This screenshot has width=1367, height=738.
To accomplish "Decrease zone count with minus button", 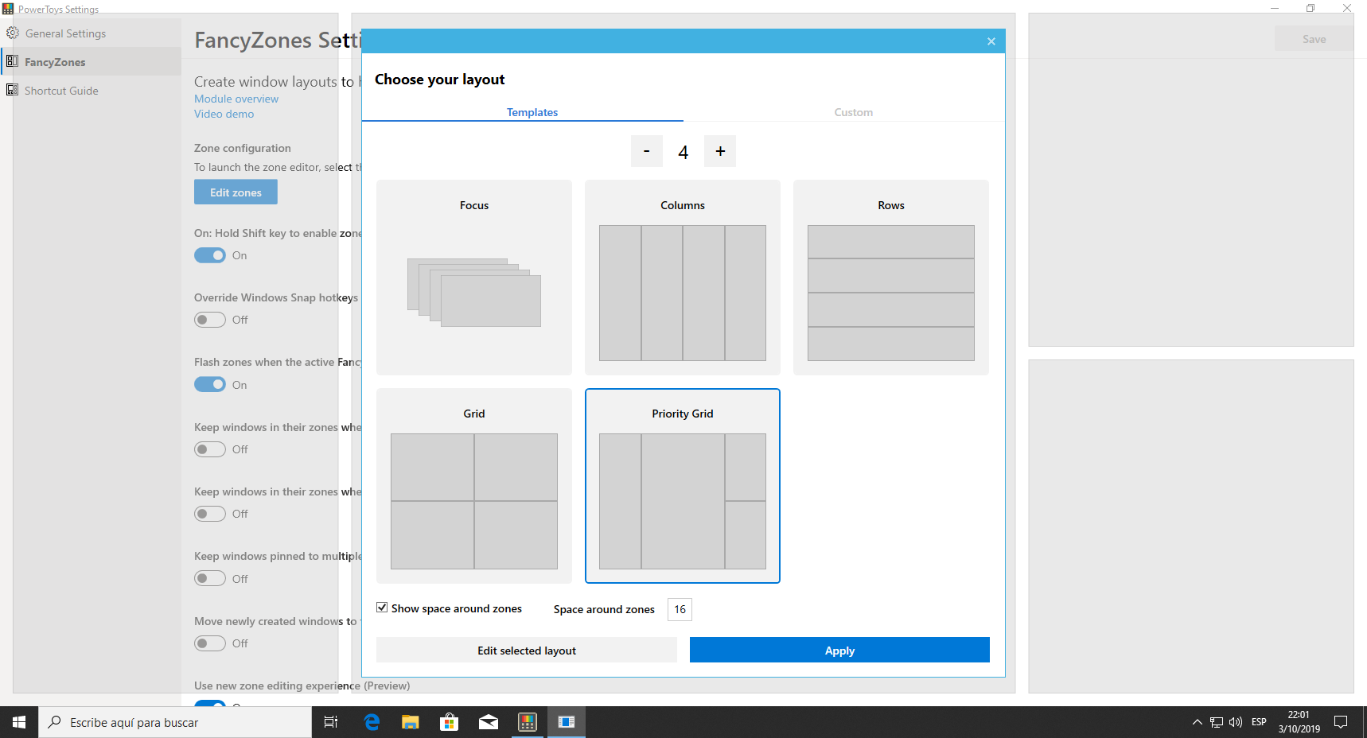I will coord(646,151).
